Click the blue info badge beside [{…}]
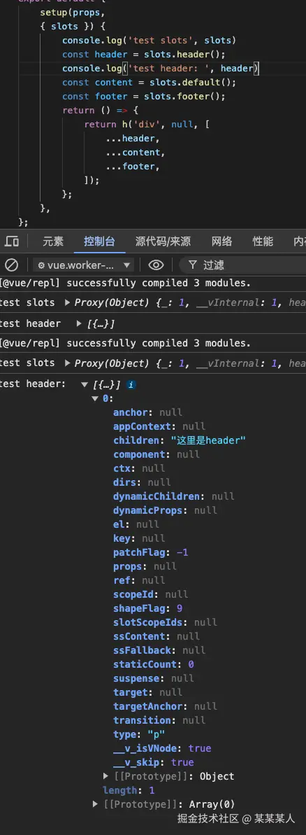306x835 pixels. (x=131, y=384)
